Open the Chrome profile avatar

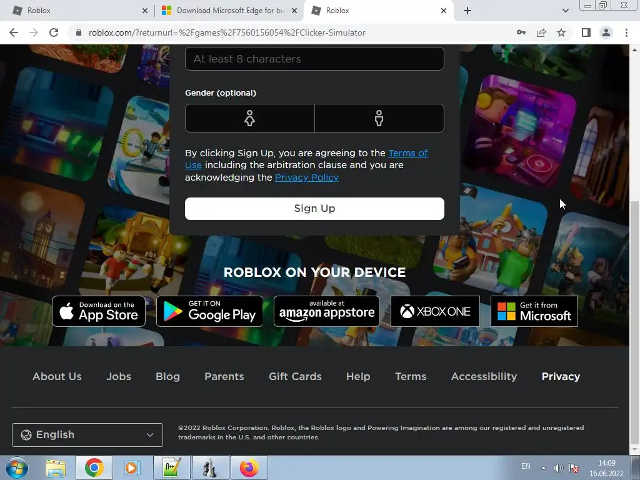point(606,32)
